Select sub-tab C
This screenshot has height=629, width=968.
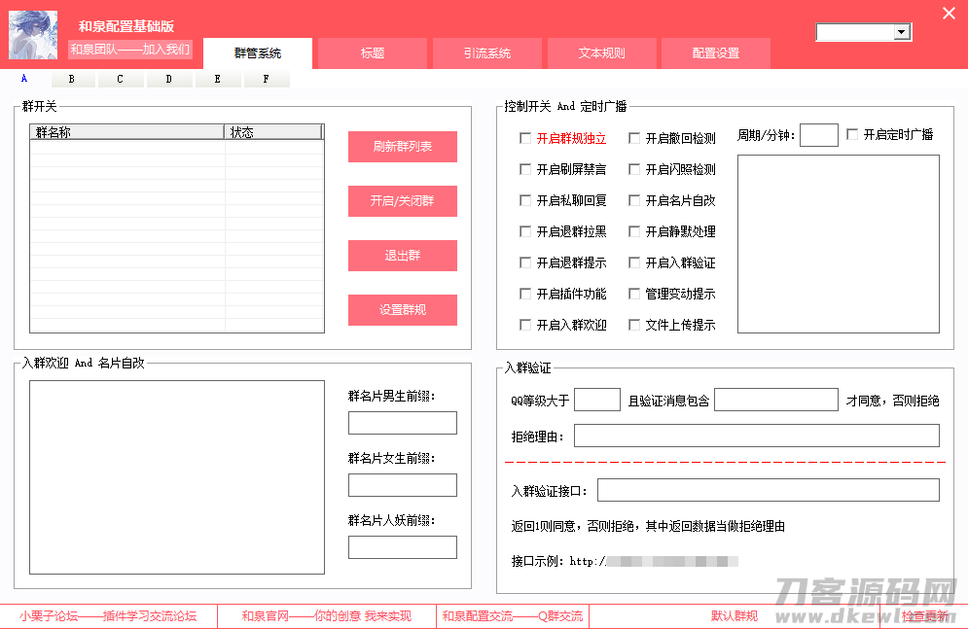coord(120,79)
